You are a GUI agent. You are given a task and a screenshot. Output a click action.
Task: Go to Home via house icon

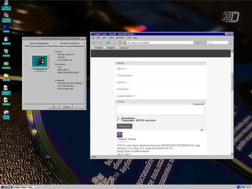(x=120, y=42)
